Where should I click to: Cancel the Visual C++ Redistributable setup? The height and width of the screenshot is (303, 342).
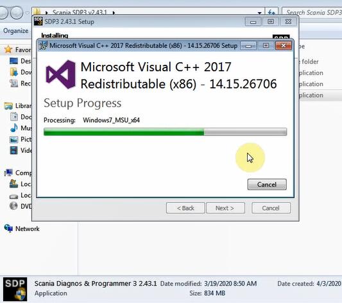click(267, 184)
